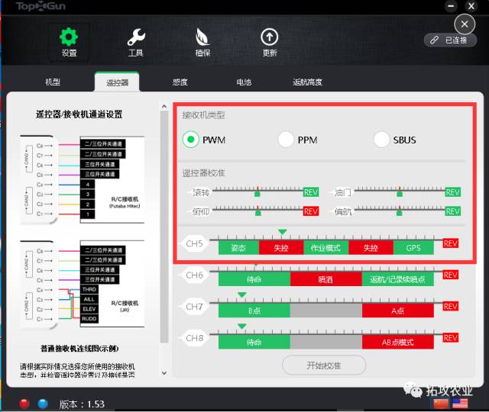
Task: Click the 俯仰 calibration slider
Action: pyautogui.click(x=256, y=211)
